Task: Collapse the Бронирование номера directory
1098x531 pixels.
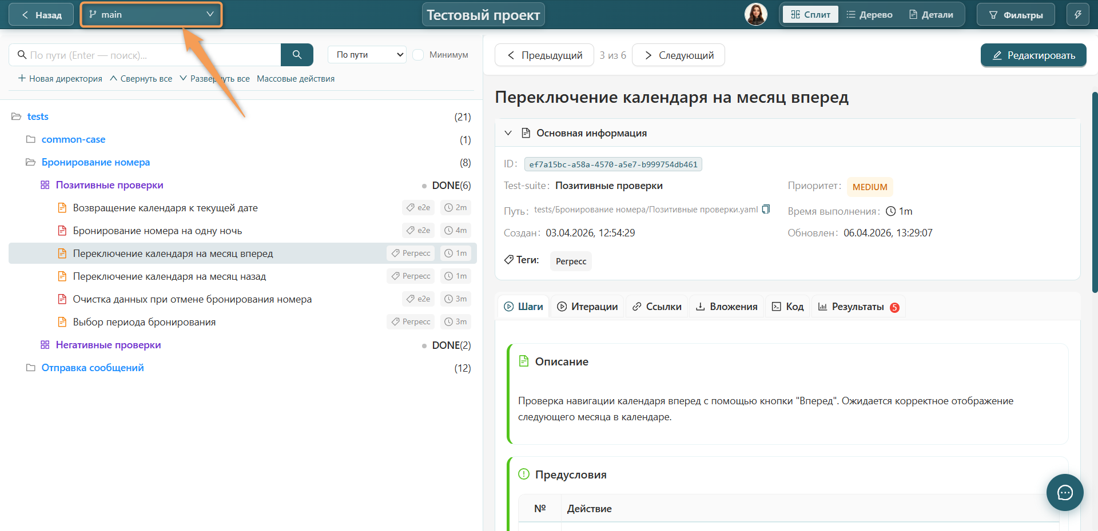Action: pos(96,162)
